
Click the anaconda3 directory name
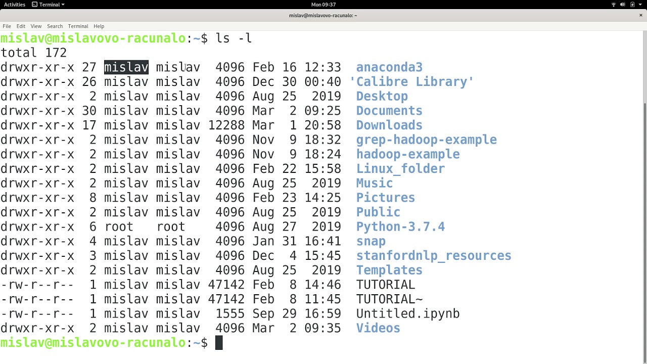click(389, 67)
